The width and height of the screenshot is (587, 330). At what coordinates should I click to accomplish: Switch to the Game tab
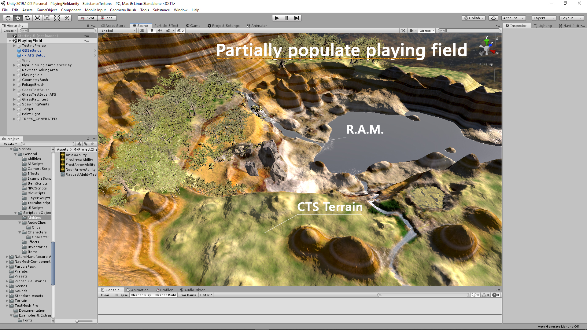193,26
